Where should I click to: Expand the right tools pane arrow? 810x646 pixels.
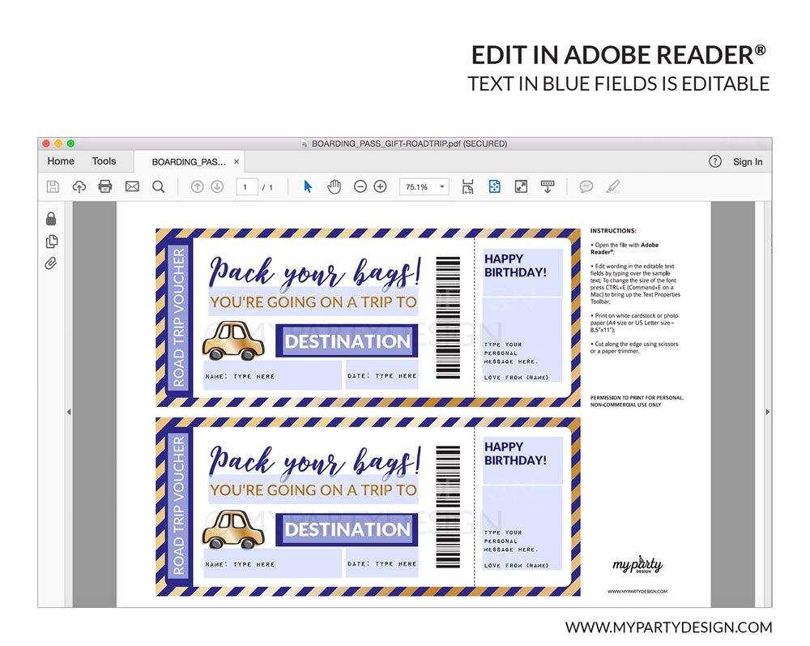[x=768, y=412]
